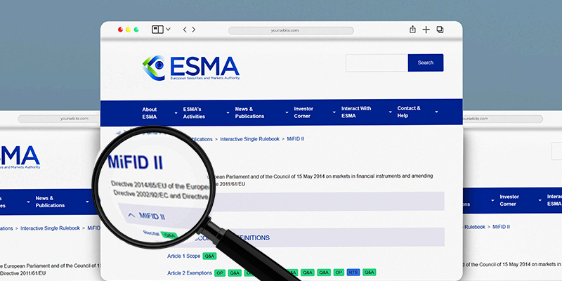Focus the search text field beside Search button
This screenshot has width=562, height=281.
pyautogui.click(x=377, y=63)
